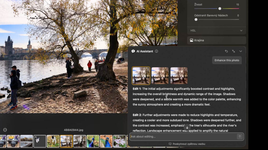Click Poskytnout zpětnou vazbu link
The height and width of the screenshot is (150, 268).
pyautogui.click(x=189, y=144)
